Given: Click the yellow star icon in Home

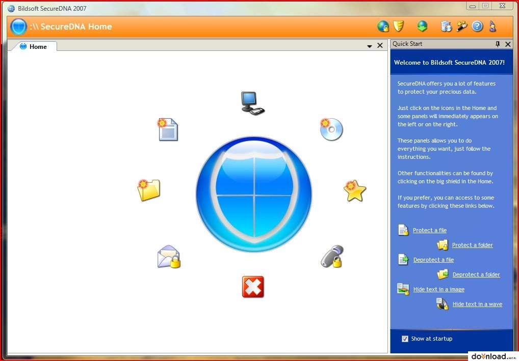Looking at the screenshot, I should [354, 191].
